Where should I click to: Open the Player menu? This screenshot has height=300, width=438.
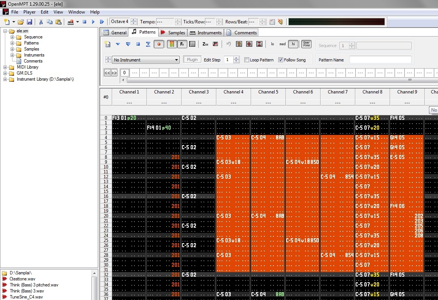pyautogui.click(x=29, y=12)
